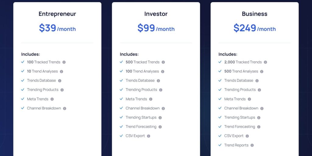Show info for Investor Trend Forecasting

[x=160, y=127]
